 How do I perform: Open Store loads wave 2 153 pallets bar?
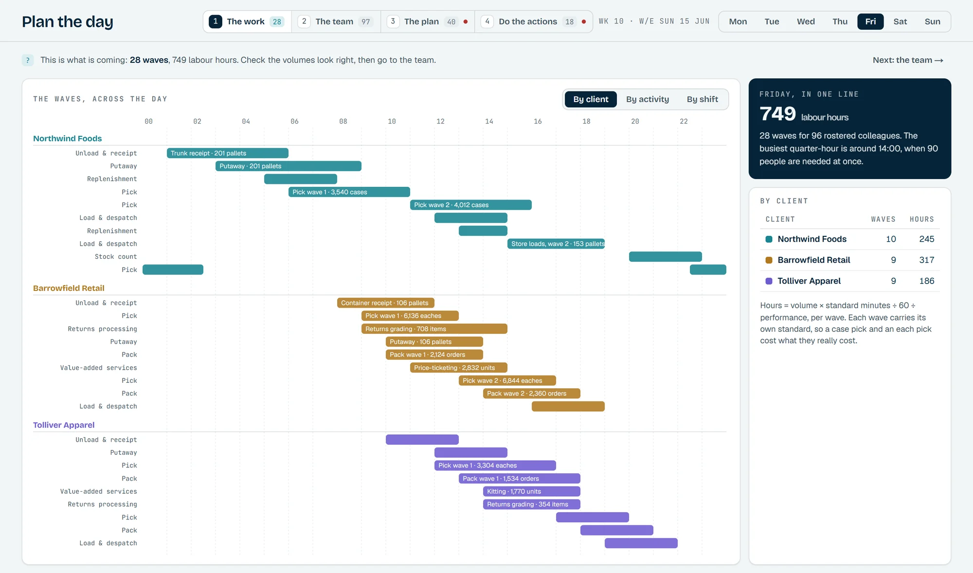[556, 244]
